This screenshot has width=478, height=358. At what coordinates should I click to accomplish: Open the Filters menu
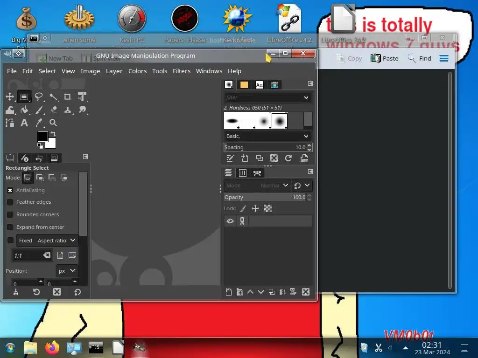182,71
